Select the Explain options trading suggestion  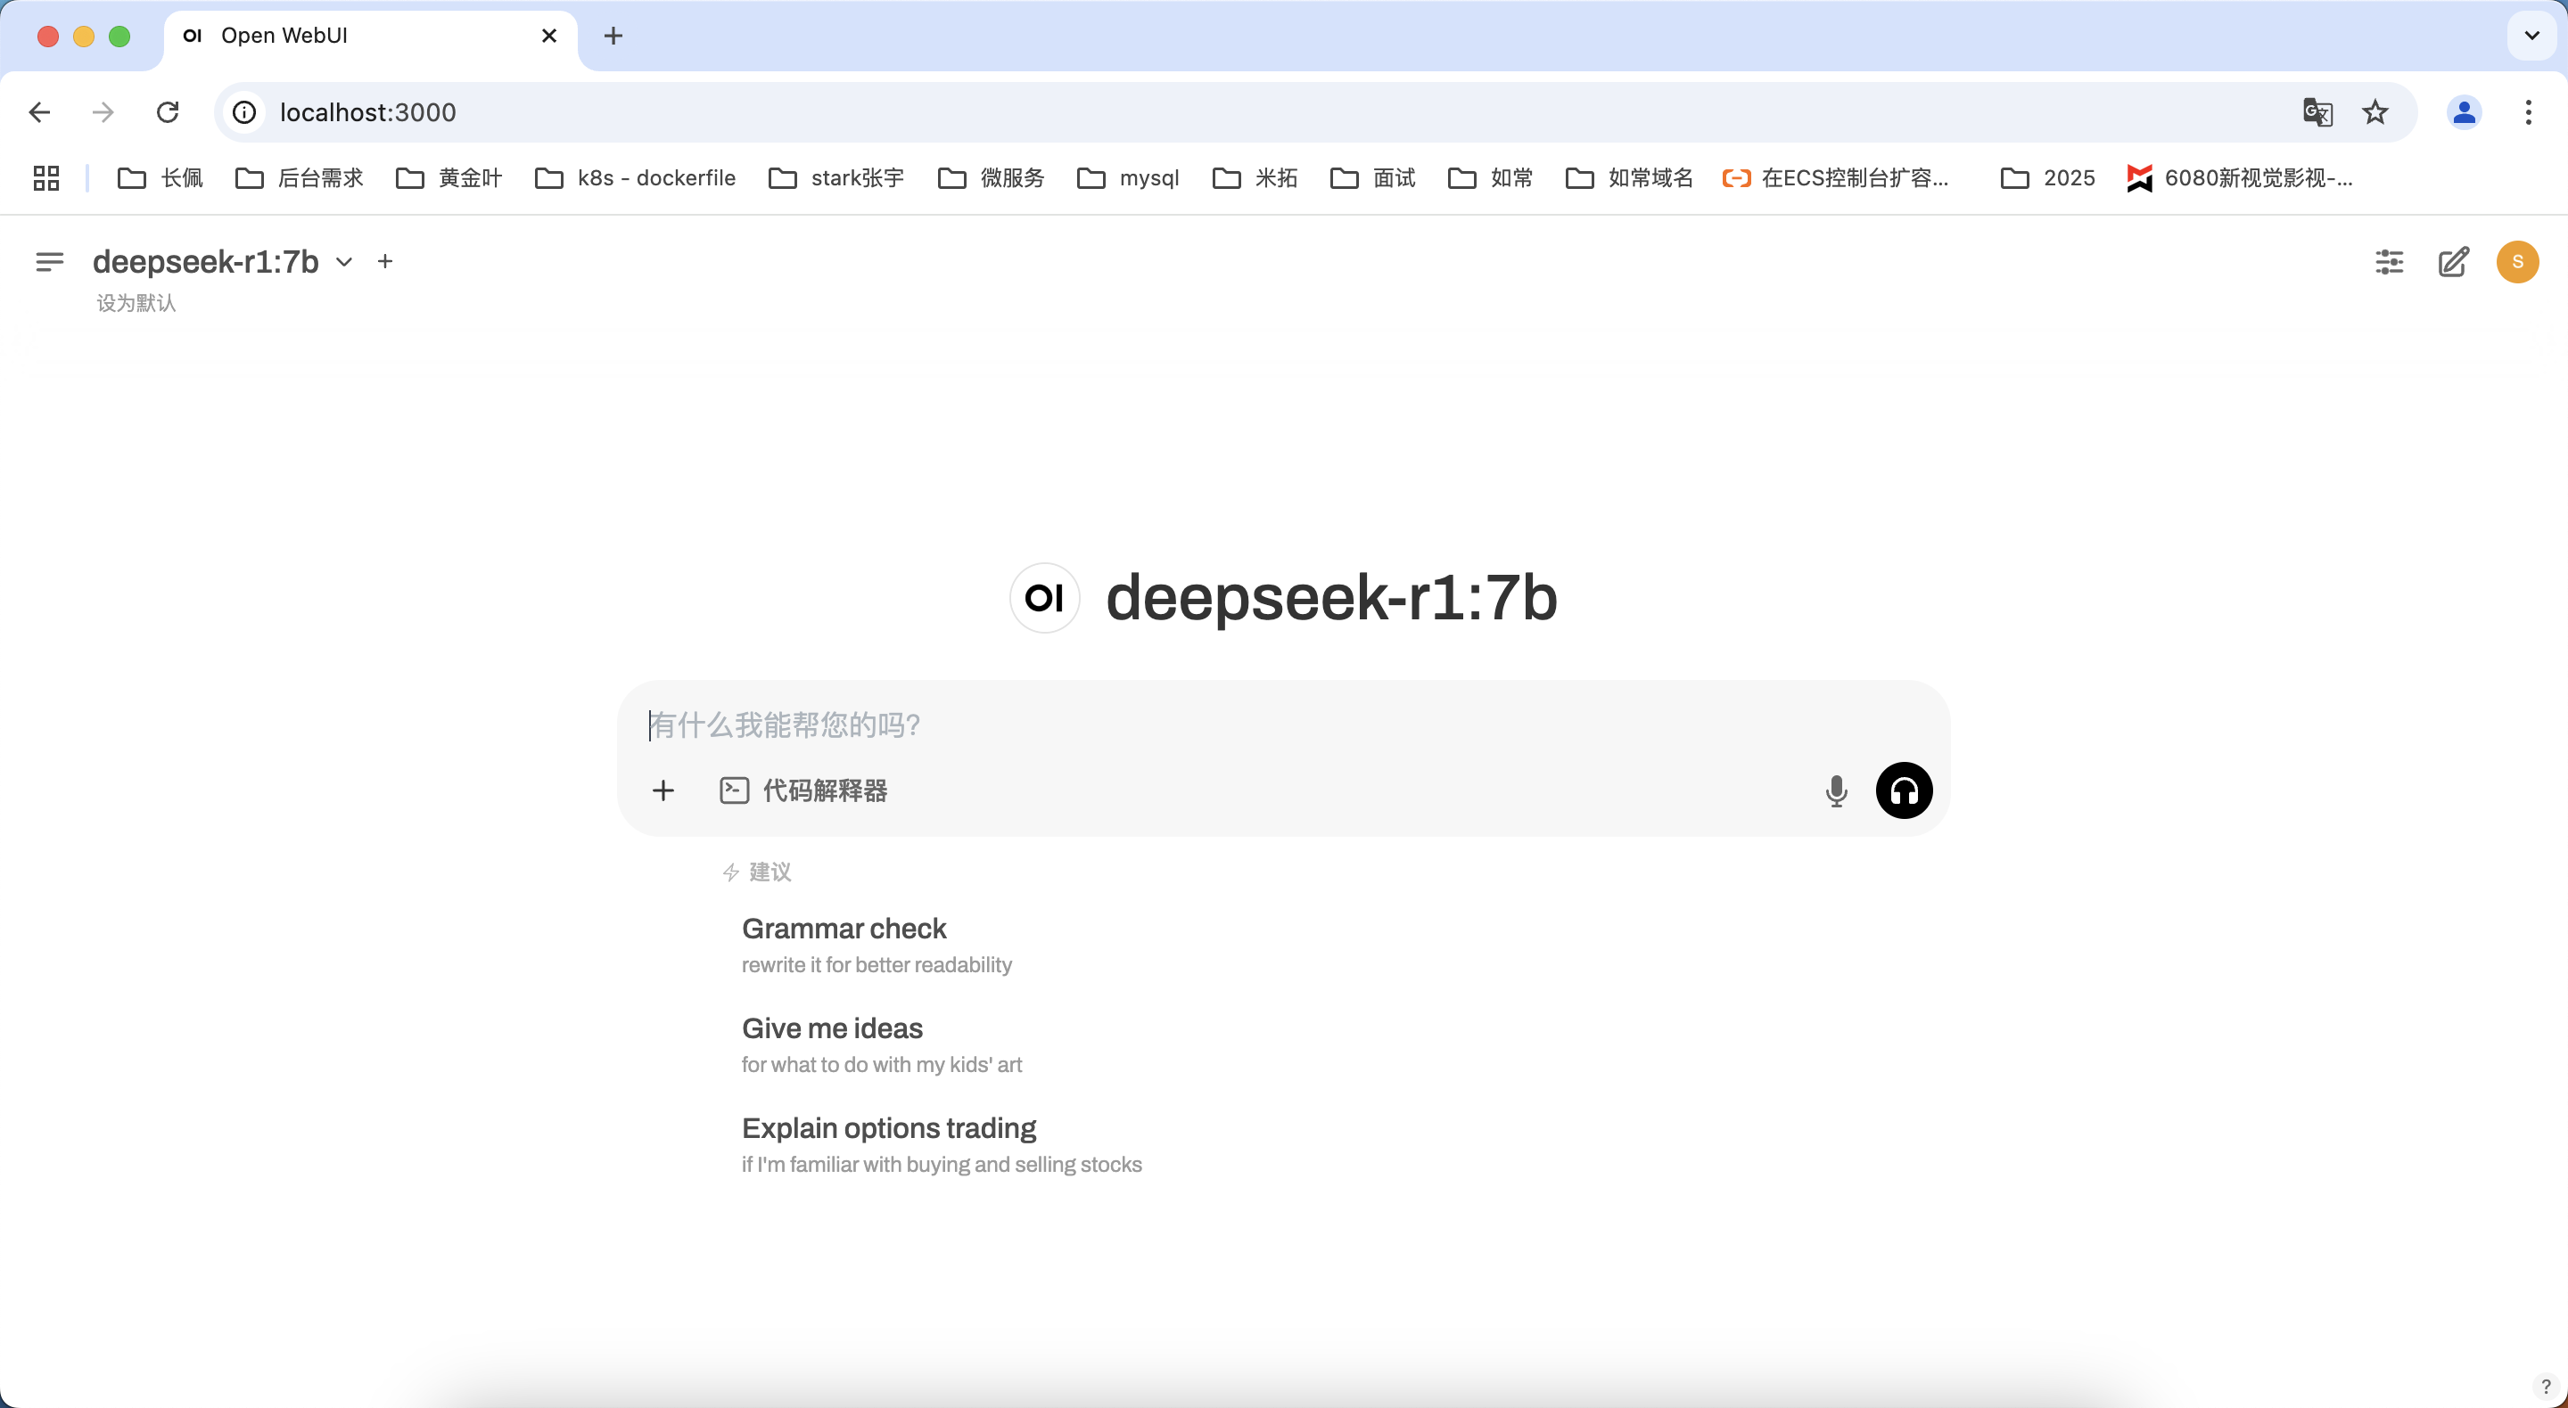click(x=941, y=1144)
